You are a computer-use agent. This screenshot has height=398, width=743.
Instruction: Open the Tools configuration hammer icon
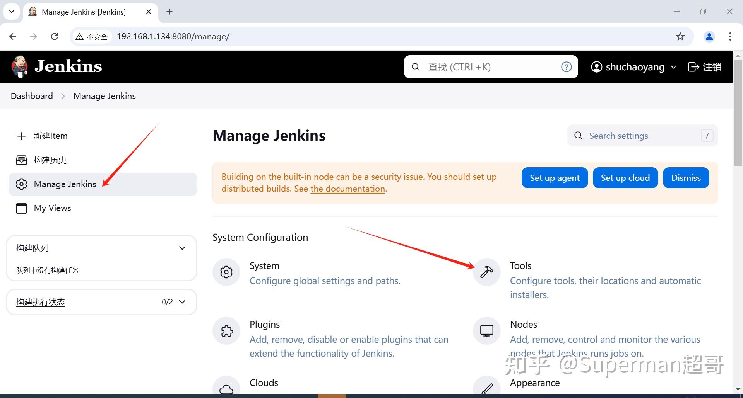(x=486, y=272)
